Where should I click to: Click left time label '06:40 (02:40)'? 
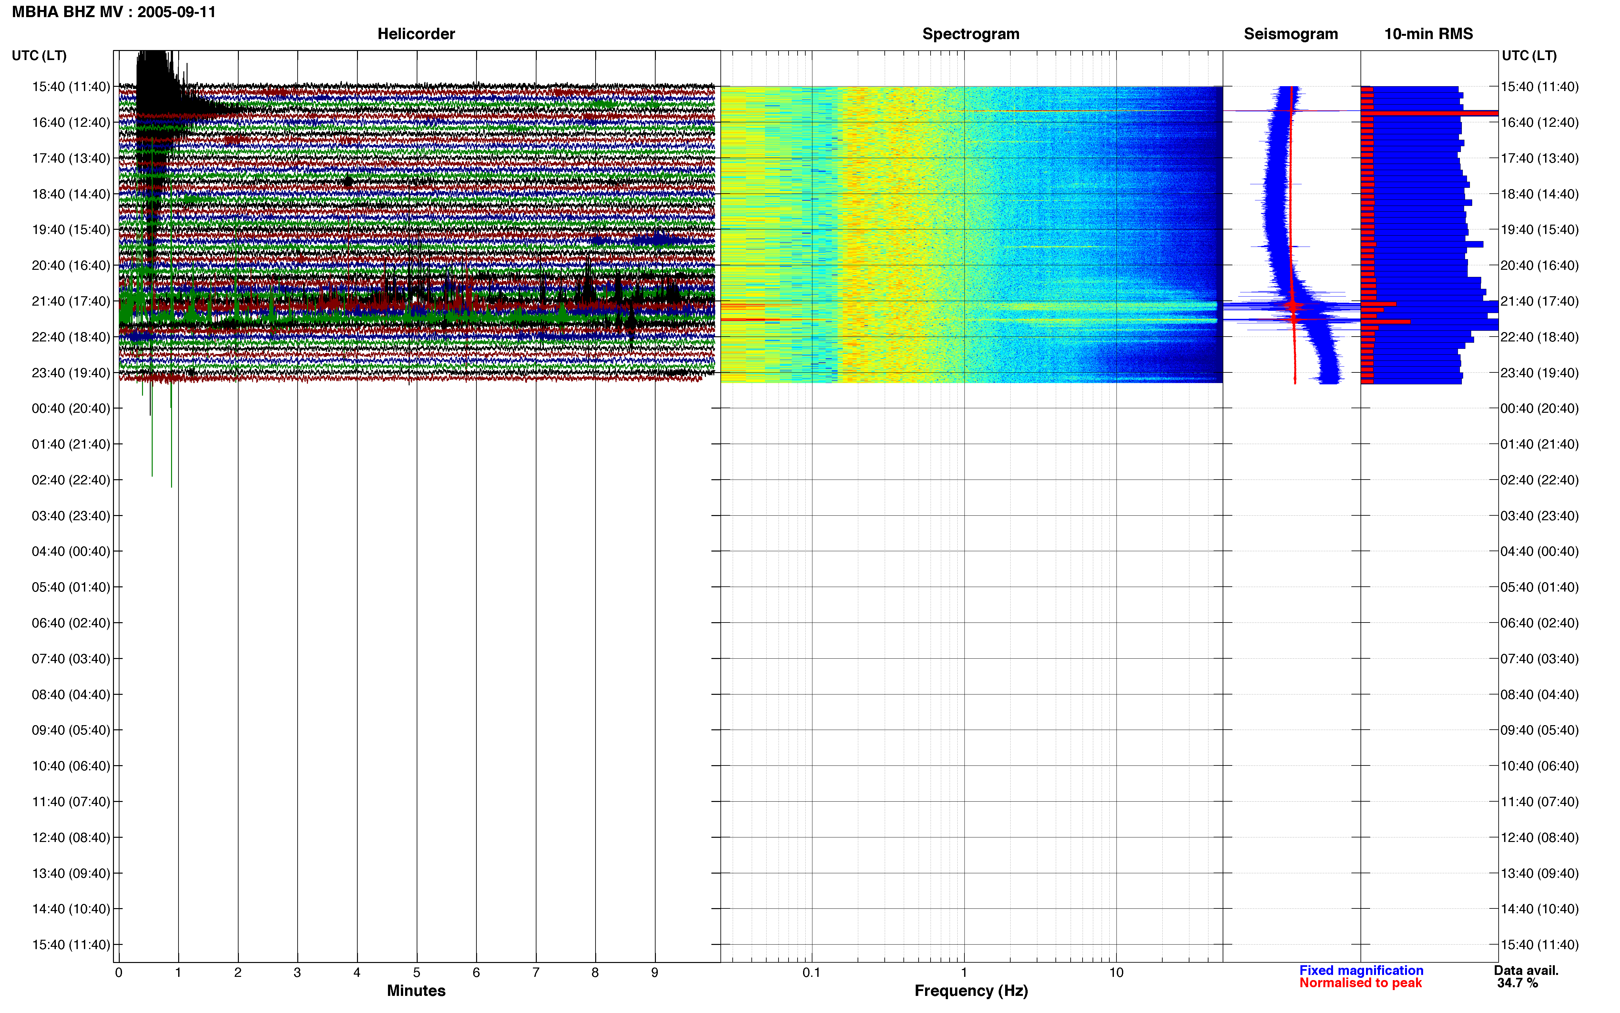pyautogui.click(x=71, y=623)
